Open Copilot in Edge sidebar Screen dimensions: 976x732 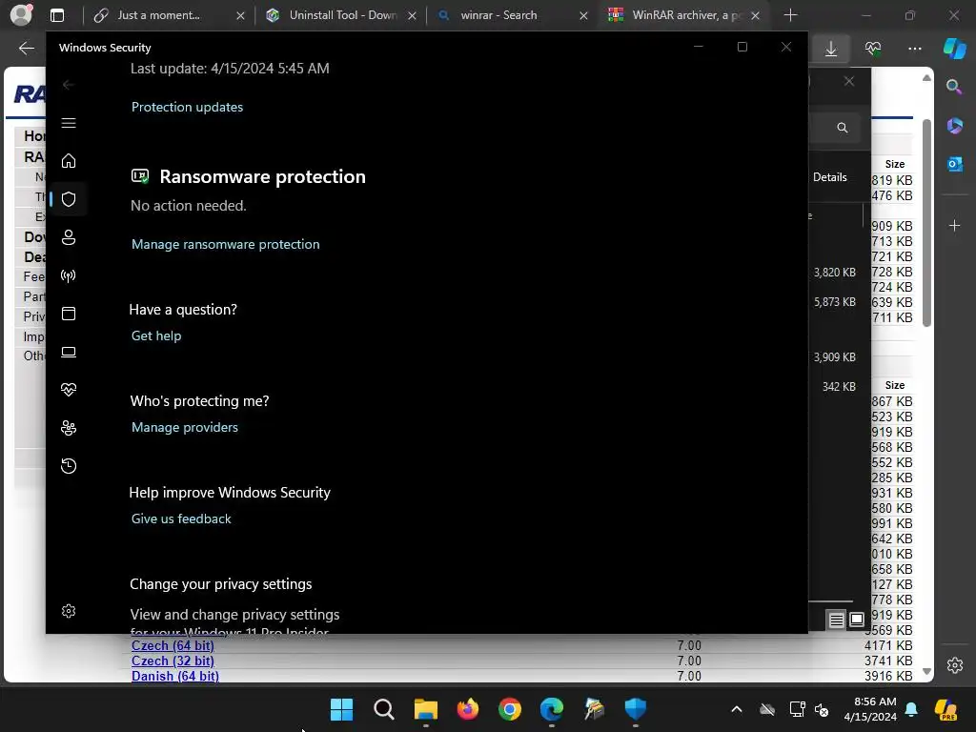955,49
